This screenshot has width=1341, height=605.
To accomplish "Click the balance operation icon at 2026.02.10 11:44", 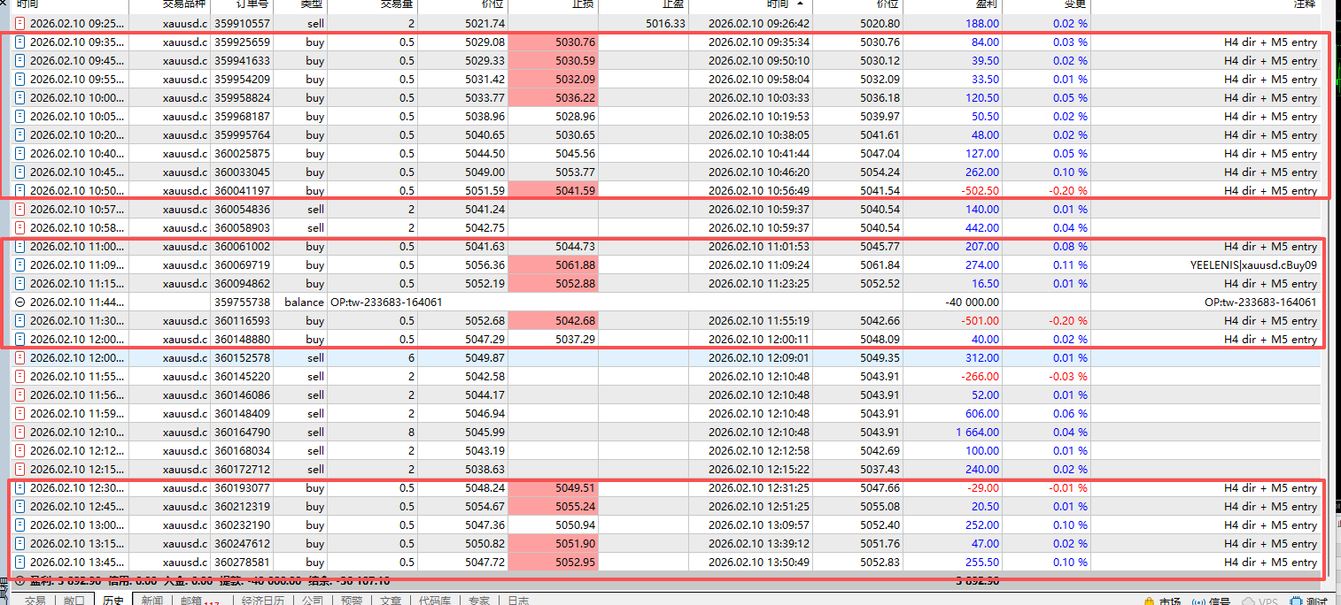I will coord(20,302).
